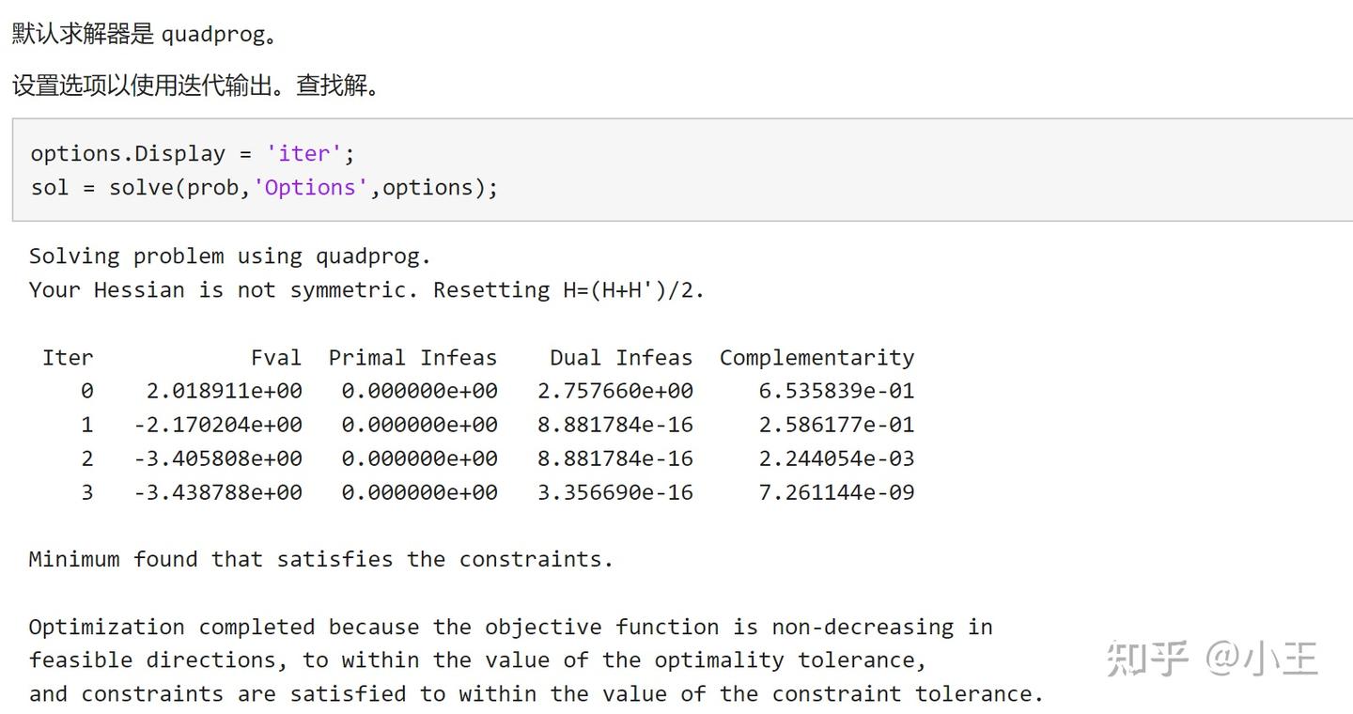Click the Primal Infeas column header
1353x714 pixels.
[412, 357]
